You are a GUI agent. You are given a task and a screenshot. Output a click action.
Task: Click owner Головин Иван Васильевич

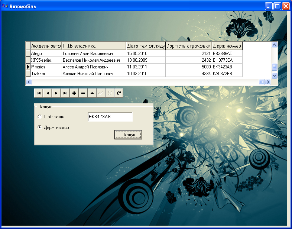94,54
